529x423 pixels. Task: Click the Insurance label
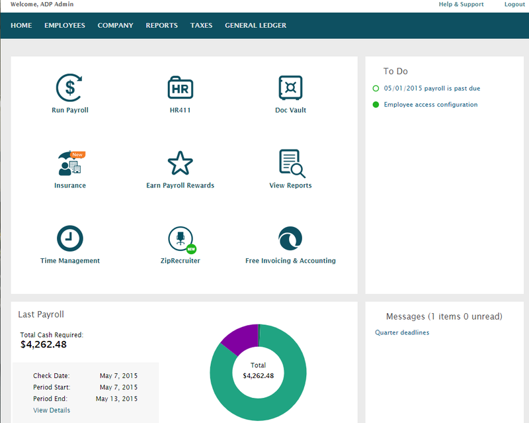click(70, 185)
